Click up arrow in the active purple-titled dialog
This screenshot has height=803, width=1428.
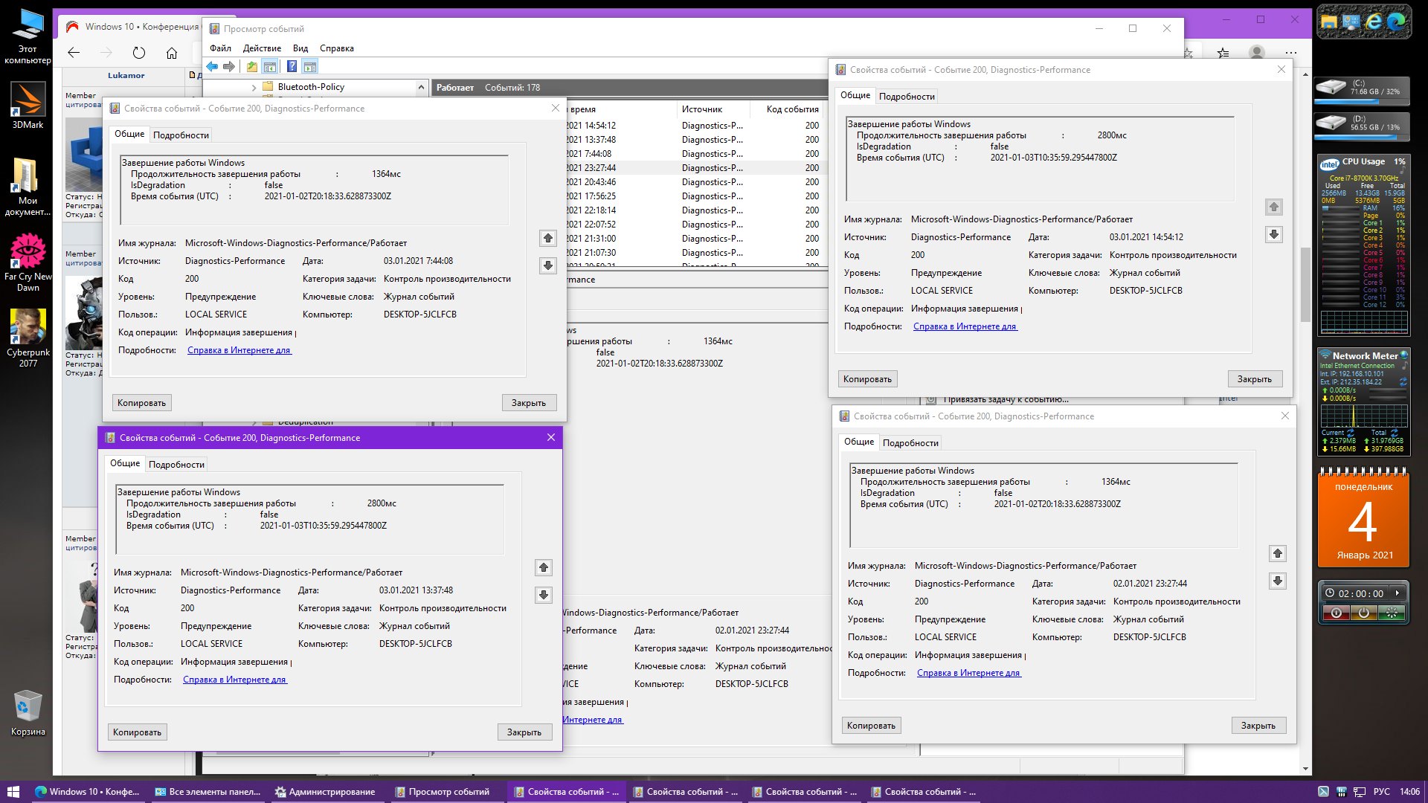click(544, 568)
